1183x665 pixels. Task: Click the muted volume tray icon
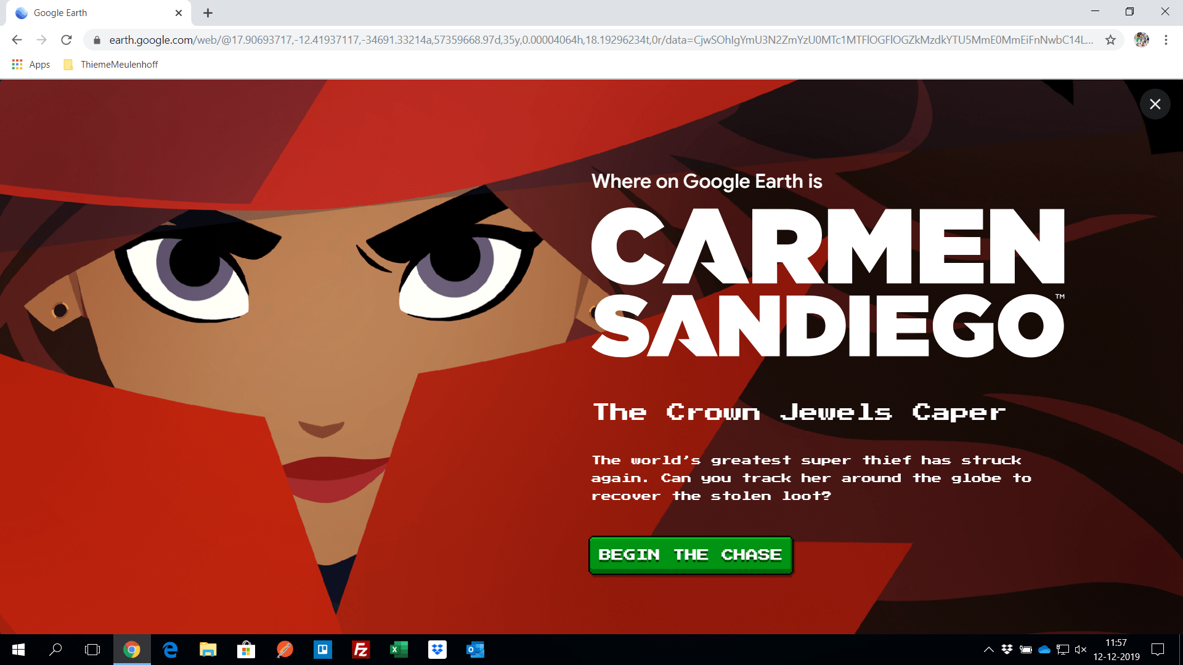click(x=1081, y=650)
